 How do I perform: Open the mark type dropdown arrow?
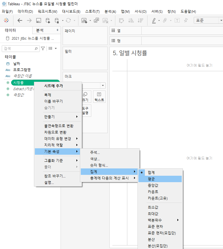click(103, 86)
